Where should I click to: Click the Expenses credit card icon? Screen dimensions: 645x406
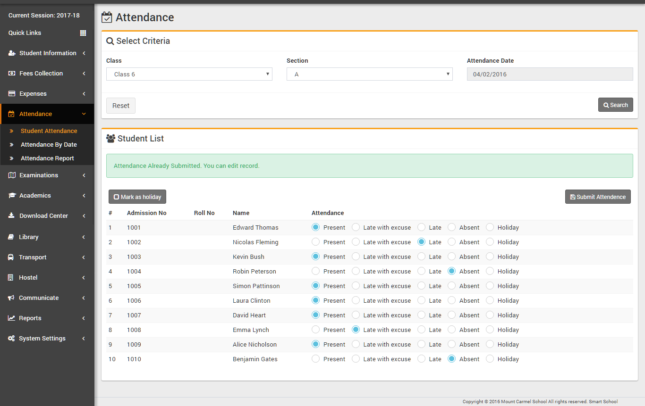[x=12, y=94]
